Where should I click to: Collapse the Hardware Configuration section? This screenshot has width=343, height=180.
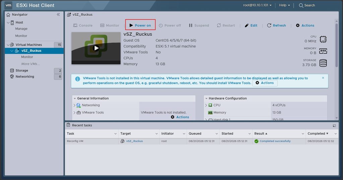coord(206,98)
